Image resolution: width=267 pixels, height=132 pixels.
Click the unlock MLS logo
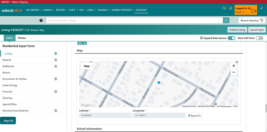click(12, 10)
